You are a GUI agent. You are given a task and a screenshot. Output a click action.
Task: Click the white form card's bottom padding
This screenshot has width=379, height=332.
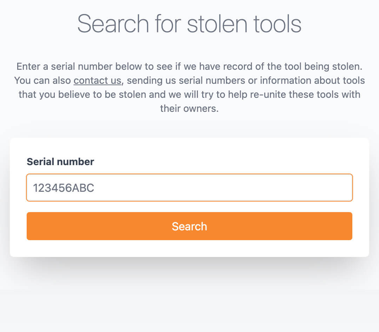pos(189,249)
